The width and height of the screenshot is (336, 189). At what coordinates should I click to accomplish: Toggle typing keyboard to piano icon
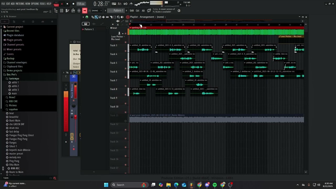pos(114,4)
